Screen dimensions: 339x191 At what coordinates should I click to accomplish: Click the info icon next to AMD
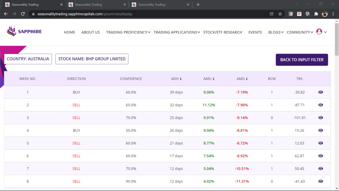(x=247, y=79)
